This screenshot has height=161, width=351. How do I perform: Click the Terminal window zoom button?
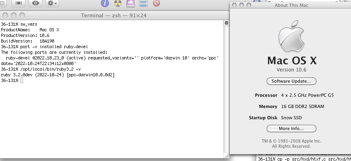(x=22, y=15)
